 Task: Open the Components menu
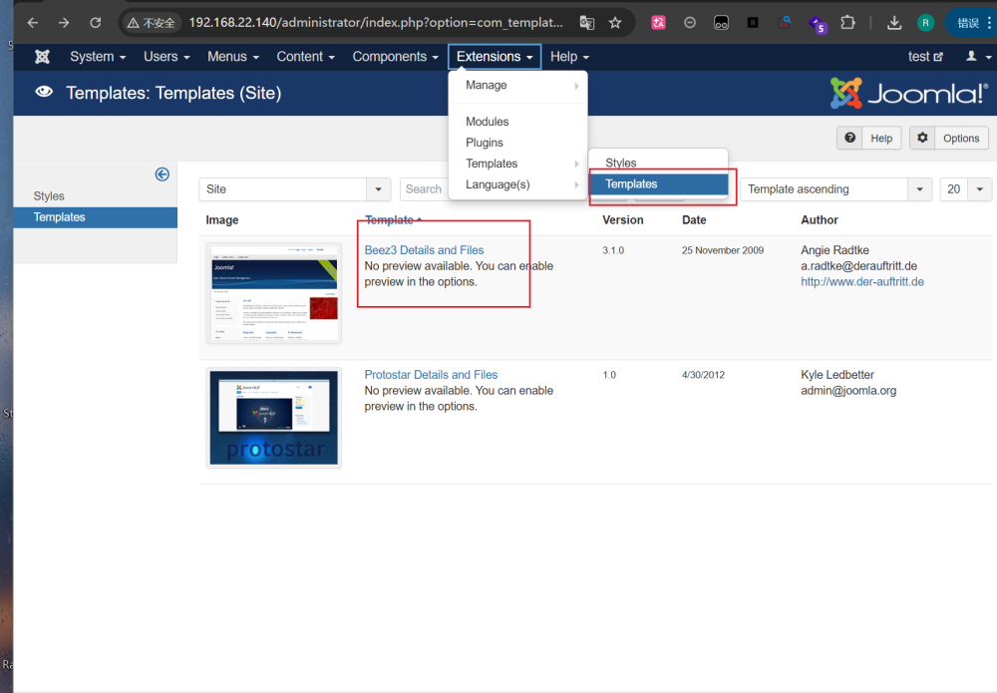point(395,57)
